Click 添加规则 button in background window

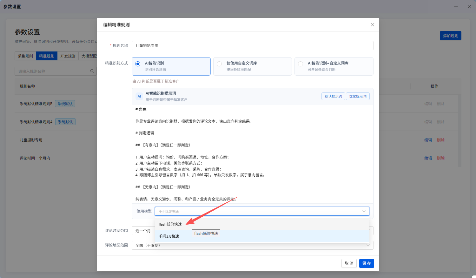[451, 36]
